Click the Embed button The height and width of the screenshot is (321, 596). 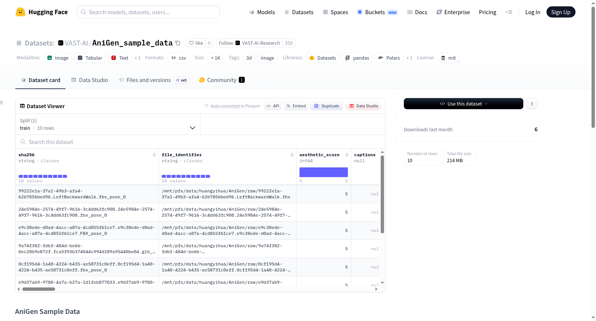[296, 106]
